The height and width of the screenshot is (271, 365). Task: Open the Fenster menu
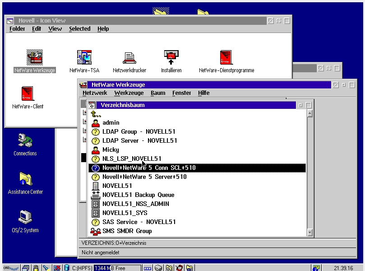point(181,93)
